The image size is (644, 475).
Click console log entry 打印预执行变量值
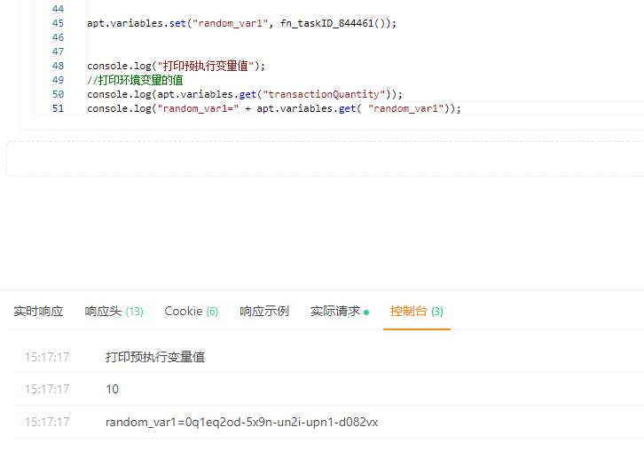point(155,357)
